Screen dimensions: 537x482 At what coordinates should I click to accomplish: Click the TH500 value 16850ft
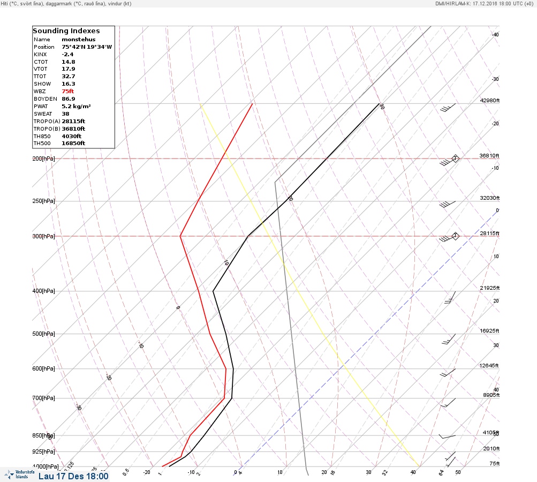tap(73, 144)
